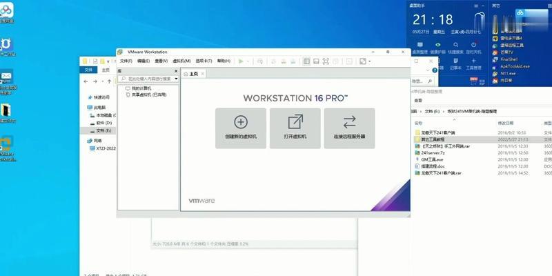
Task: Select the 搭建流程.doc file
Action: click(430, 166)
